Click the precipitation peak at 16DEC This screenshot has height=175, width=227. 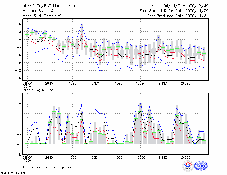tap(140, 103)
